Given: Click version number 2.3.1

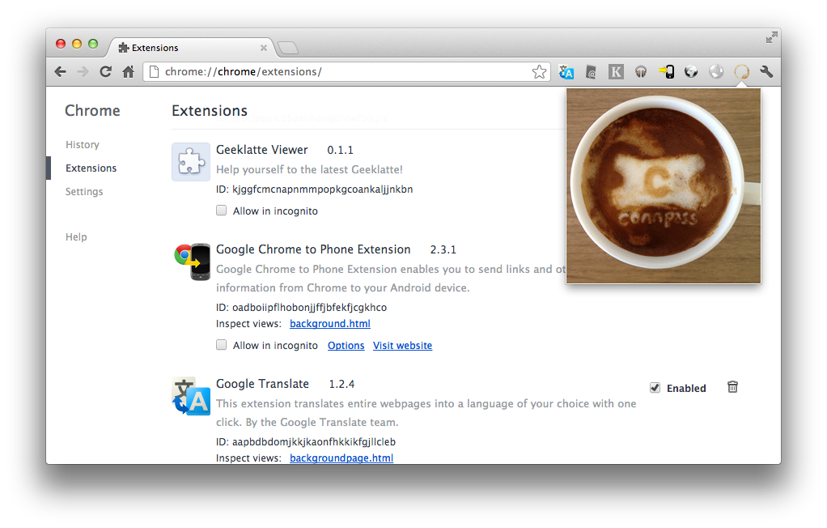Looking at the screenshot, I should click(x=443, y=249).
